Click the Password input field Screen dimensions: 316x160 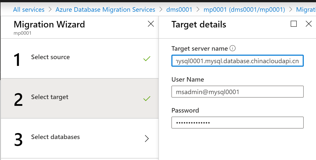237,123
